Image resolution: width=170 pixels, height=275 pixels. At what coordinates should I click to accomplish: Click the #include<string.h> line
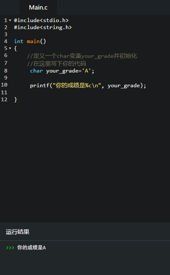[43, 27]
